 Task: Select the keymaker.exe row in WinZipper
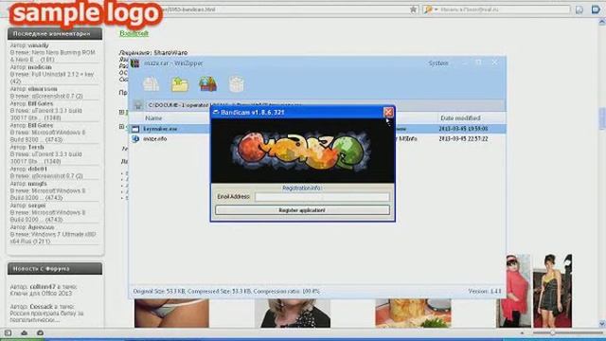click(x=317, y=129)
